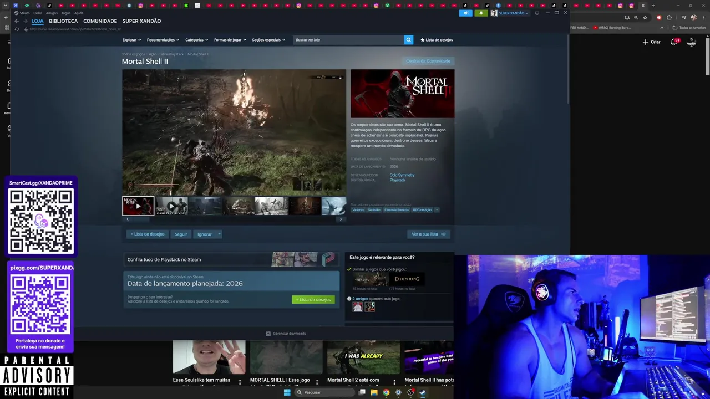Open options for 'Esse Soulslike tem muitas' video

240,382
